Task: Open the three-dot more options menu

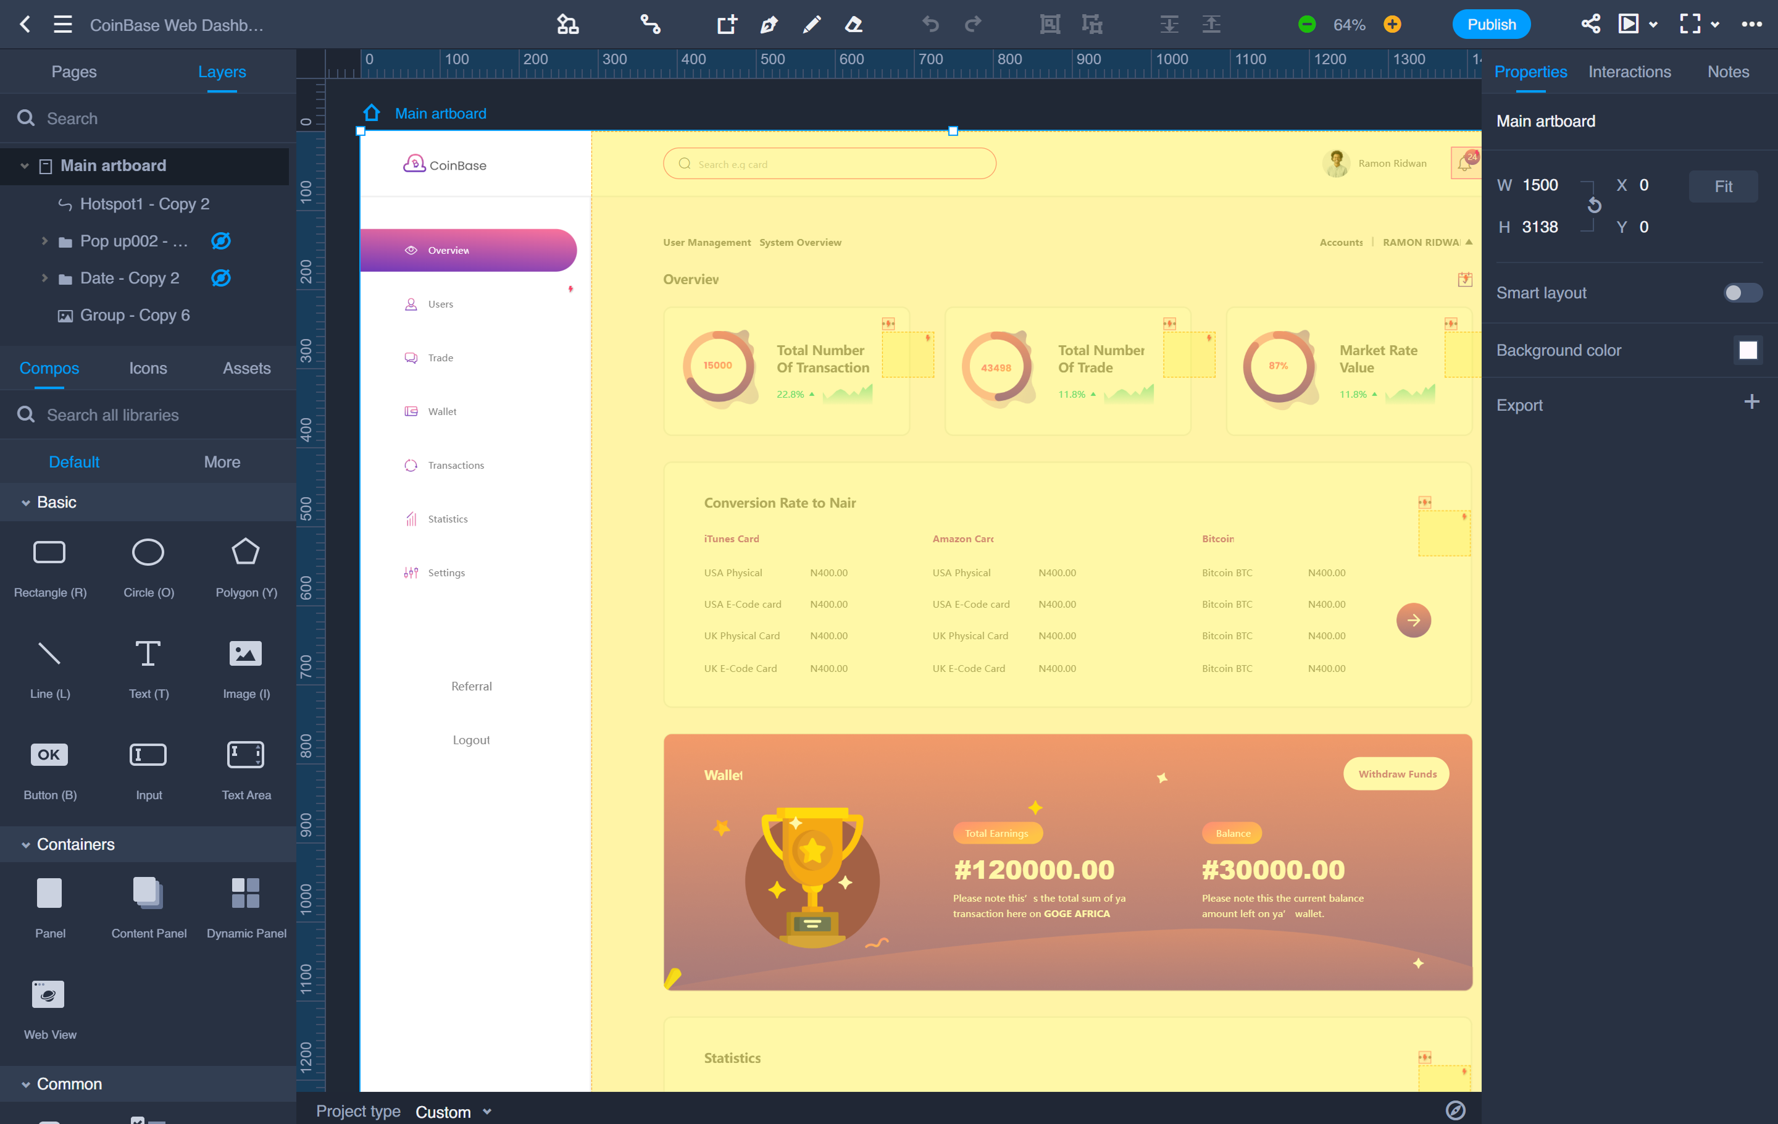Action: pyautogui.click(x=1751, y=24)
